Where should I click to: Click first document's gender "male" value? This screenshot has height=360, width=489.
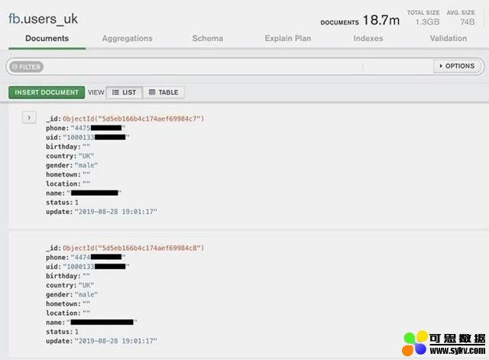pos(86,165)
